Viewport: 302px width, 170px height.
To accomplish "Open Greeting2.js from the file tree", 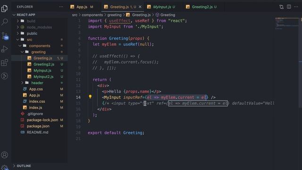I will click(40, 64).
